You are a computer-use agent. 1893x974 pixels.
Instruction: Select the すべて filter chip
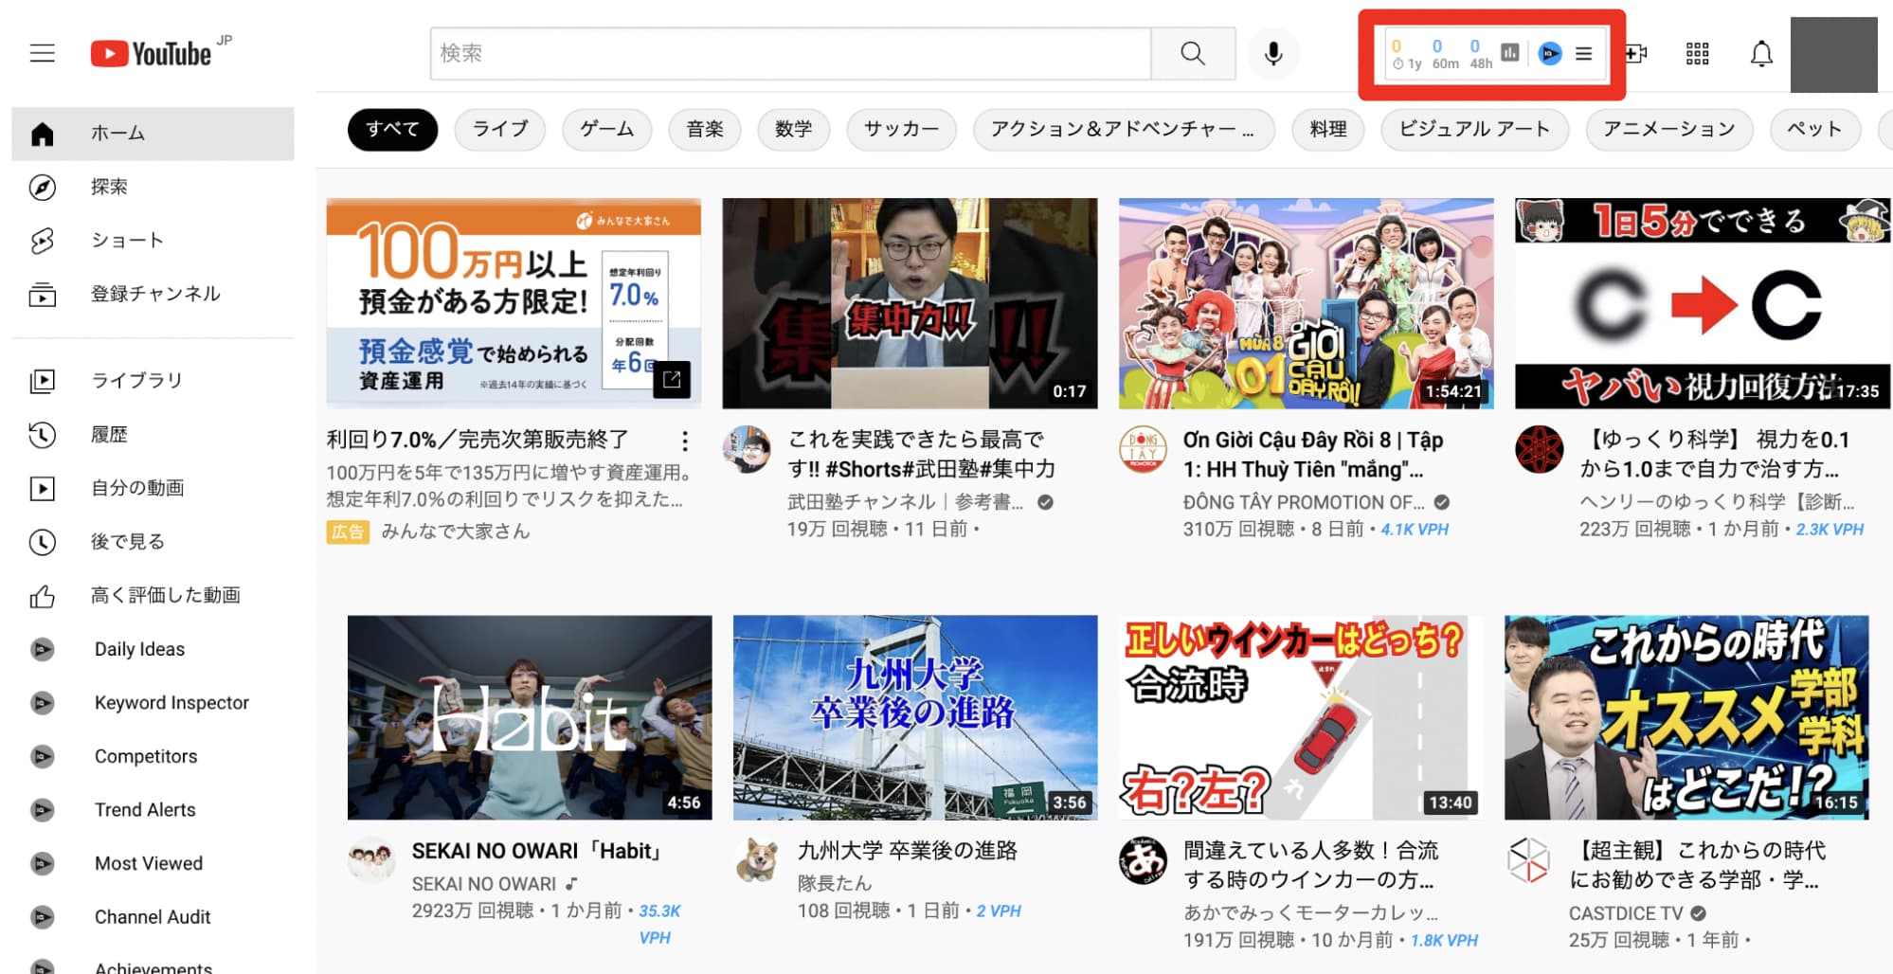392,129
